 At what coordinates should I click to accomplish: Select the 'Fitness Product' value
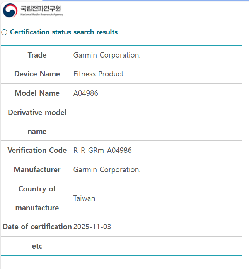coord(98,74)
